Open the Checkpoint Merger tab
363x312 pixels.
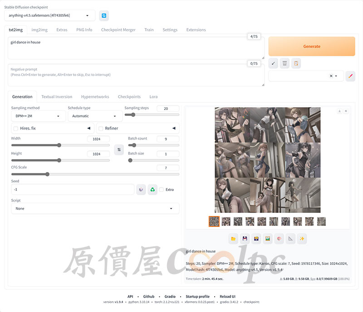point(118,30)
